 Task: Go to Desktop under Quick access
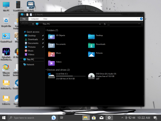pos(32,36)
